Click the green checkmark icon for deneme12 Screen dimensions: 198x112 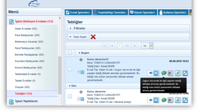pos(178,73)
